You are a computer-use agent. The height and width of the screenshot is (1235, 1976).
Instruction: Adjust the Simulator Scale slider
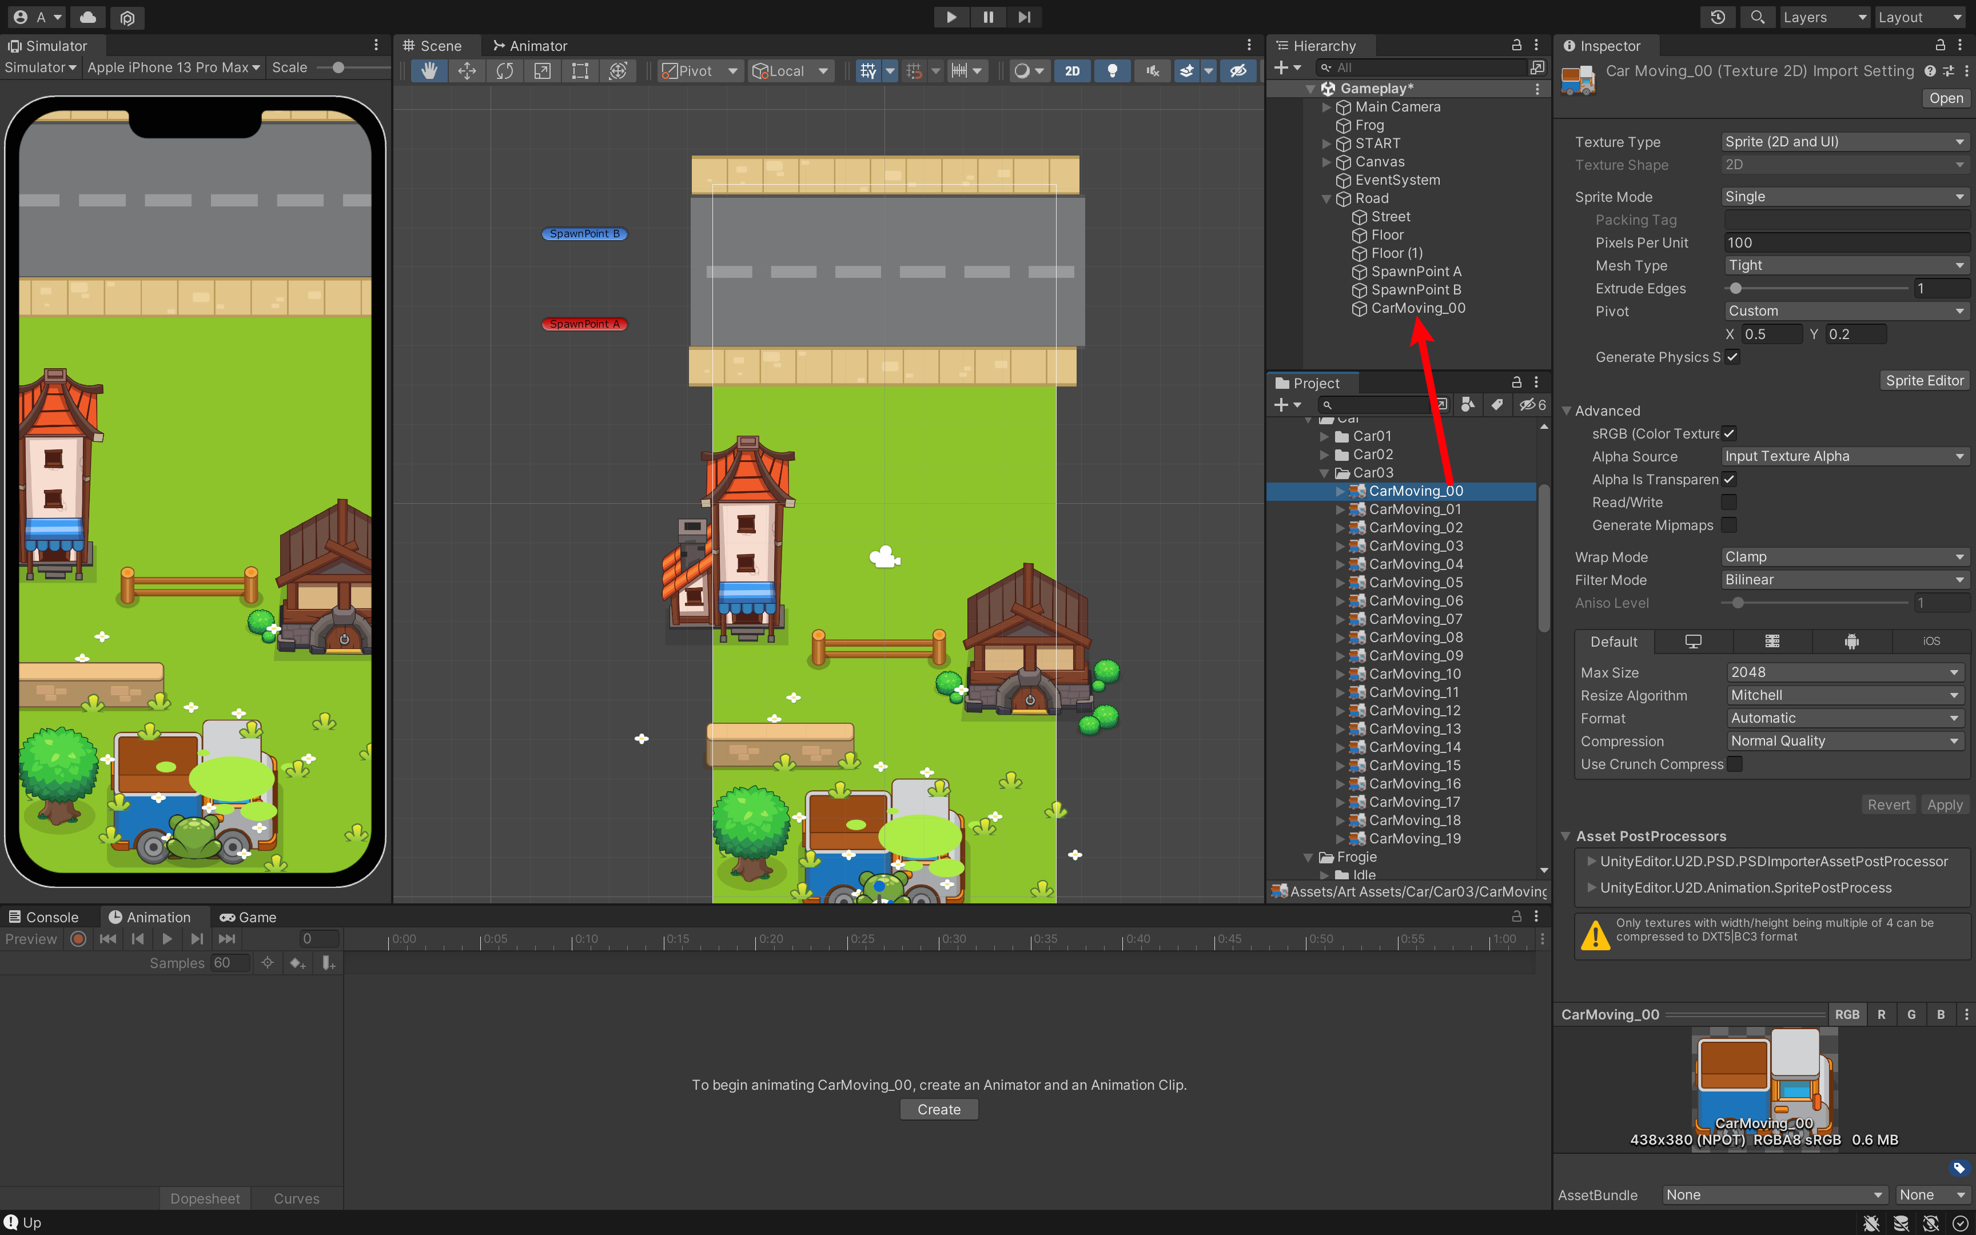pyautogui.click(x=353, y=68)
